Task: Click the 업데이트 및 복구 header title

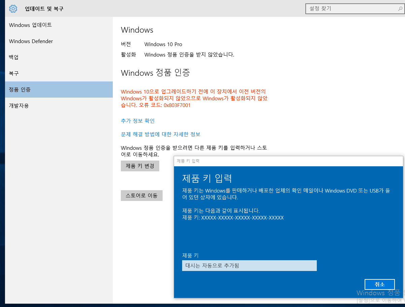Action: coord(44,9)
